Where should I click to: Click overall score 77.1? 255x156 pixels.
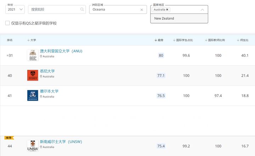click(161, 76)
